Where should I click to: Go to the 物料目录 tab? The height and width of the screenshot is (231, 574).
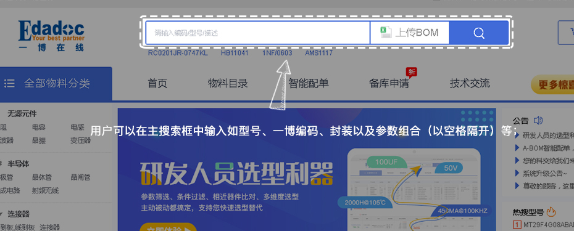click(228, 83)
